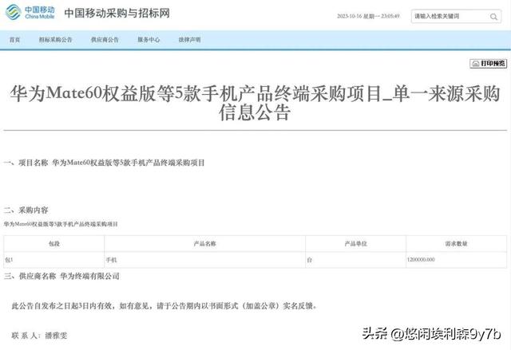511x350 pixels.
Task: Click the search magnifier icon
Action: [x=493, y=16]
